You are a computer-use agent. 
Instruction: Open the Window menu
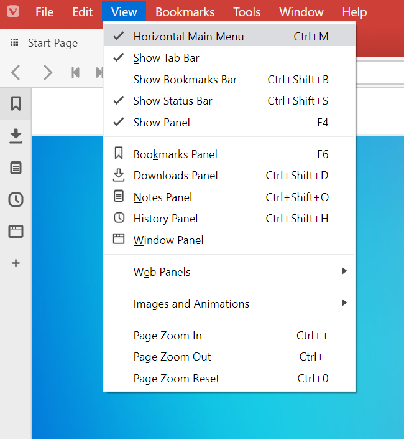point(301,12)
